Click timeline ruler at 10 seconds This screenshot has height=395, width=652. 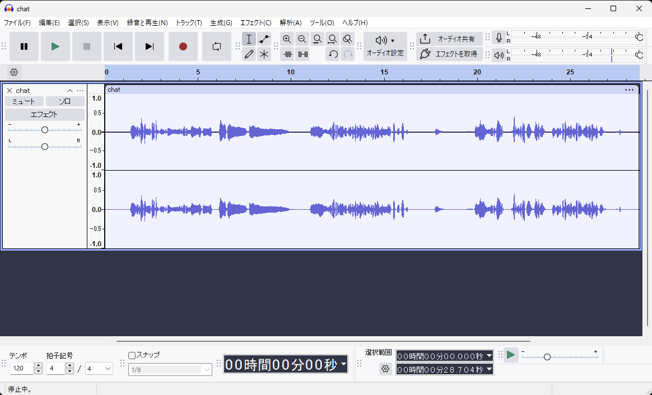coord(291,72)
